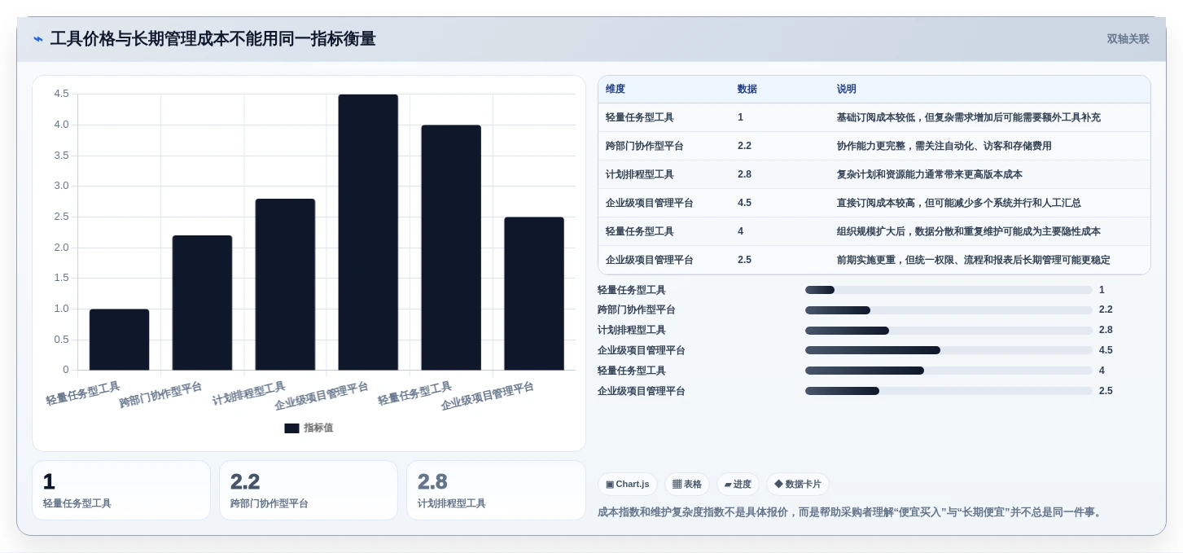Click the cell 复杂计划和资源能力通常带来更高版本成本
This screenshot has height=553, width=1183.
930,174
